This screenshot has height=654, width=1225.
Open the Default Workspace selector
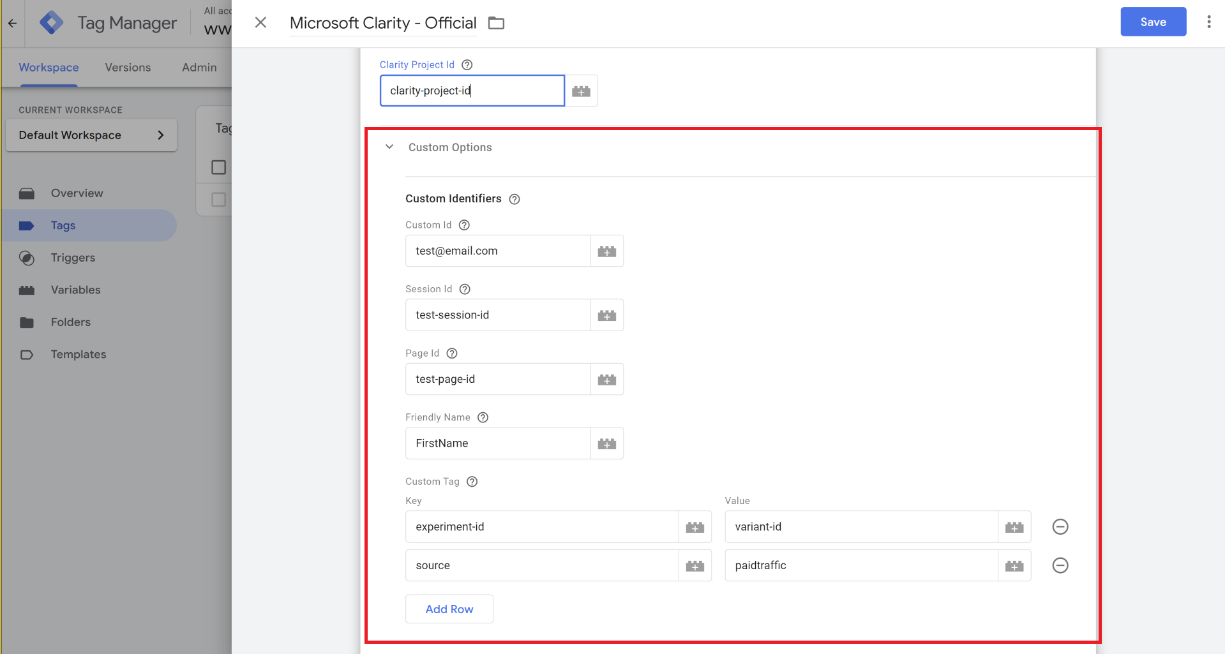click(91, 135)
